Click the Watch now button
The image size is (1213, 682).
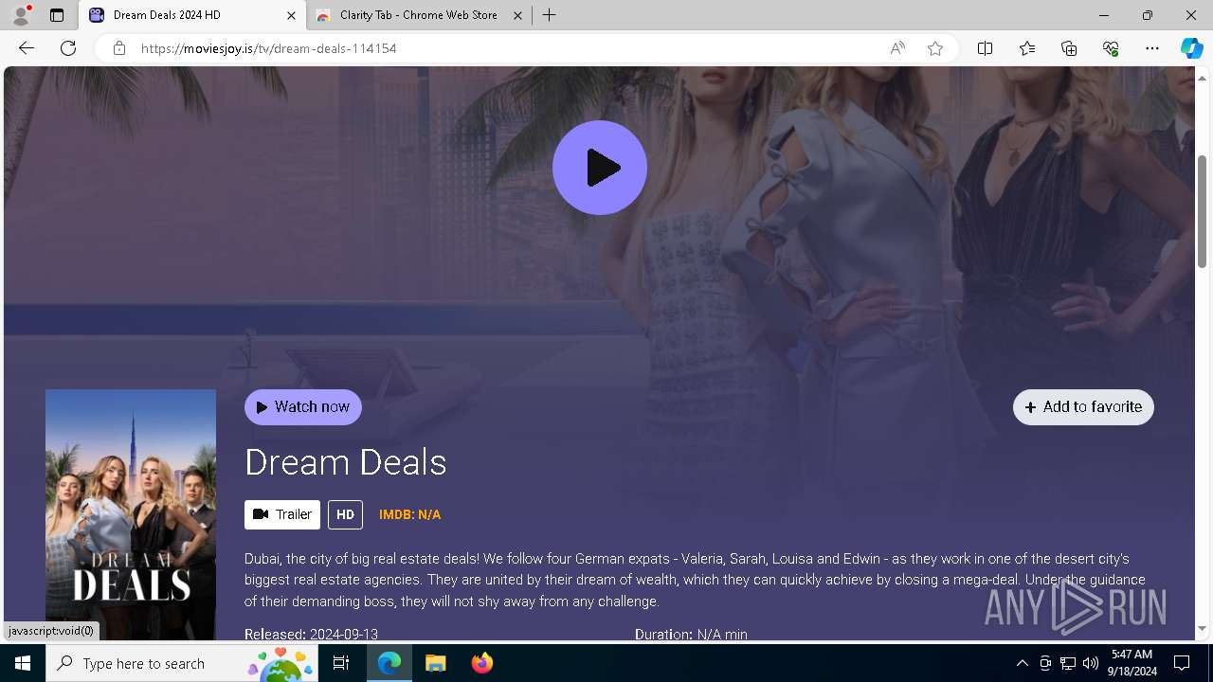[303, 407]
